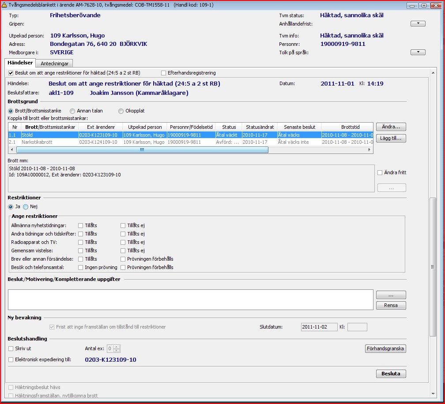Select the Stöld row in the crime table
The image size is (445, 404).
[x=191, y=135]
